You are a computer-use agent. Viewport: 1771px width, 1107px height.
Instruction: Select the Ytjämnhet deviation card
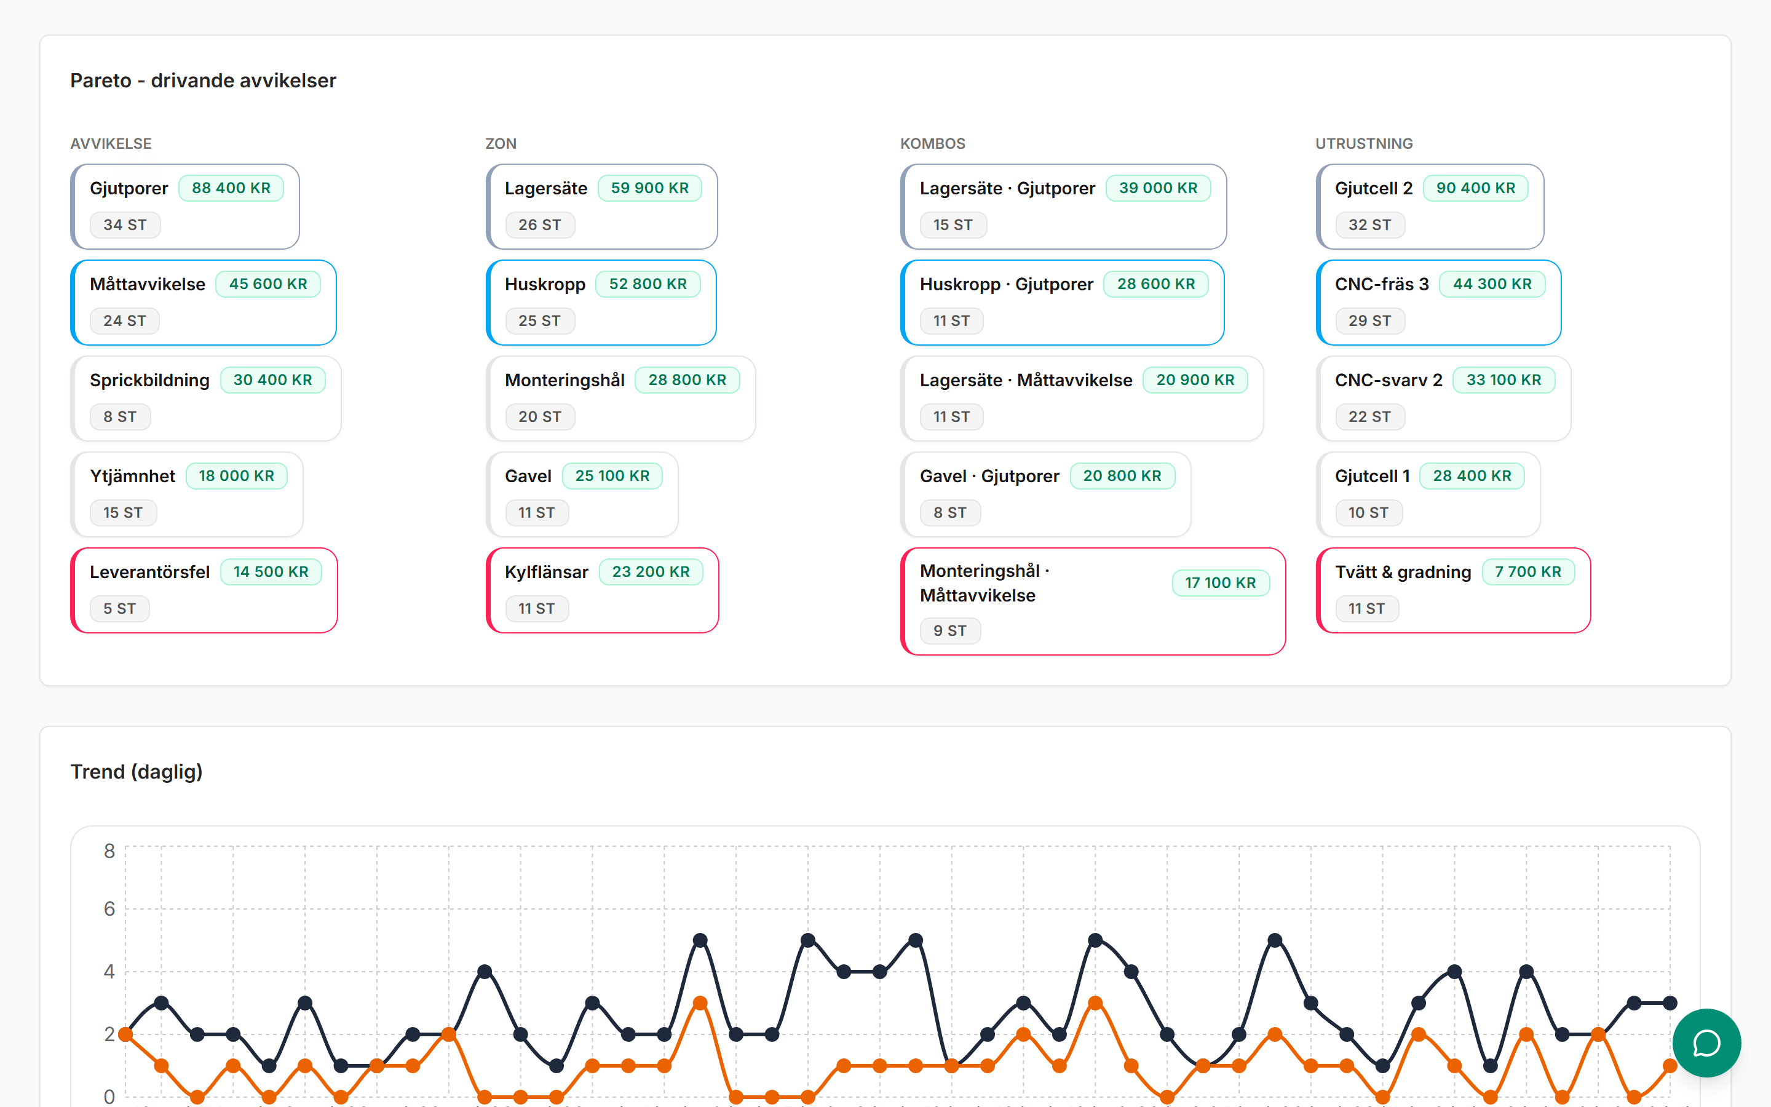(186, 494)
